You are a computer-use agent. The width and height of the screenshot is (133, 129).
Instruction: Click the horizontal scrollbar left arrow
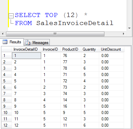(x=3, y=34)
